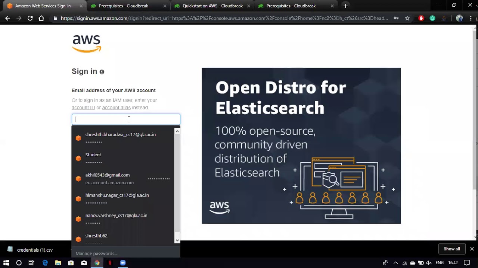Select saved login himanshu.nagar_cs17@gla.ac.in
478x268 pixels.
(123, 198)
